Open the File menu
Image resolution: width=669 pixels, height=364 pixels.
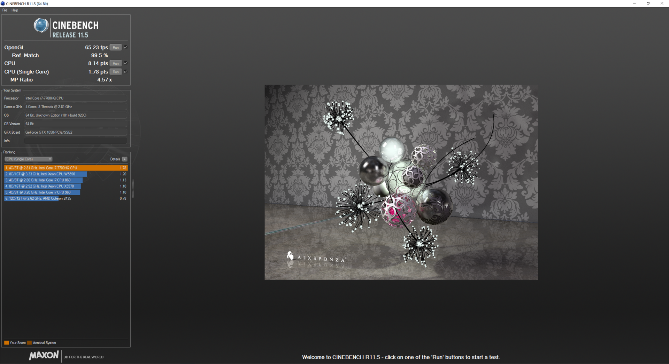click(5, 10)
